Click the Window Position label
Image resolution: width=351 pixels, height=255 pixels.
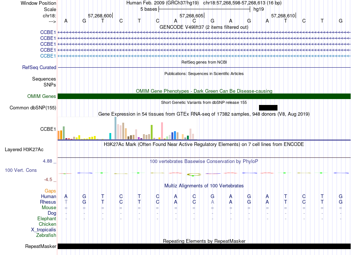coord(38,3)
